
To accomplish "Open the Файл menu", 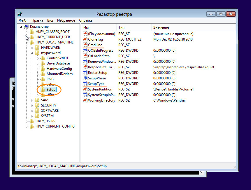I will coord(23,20).
